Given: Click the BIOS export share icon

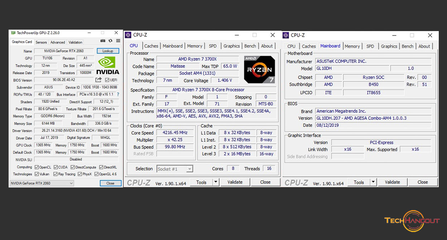Looking at the screenshot, I should 98,80.
